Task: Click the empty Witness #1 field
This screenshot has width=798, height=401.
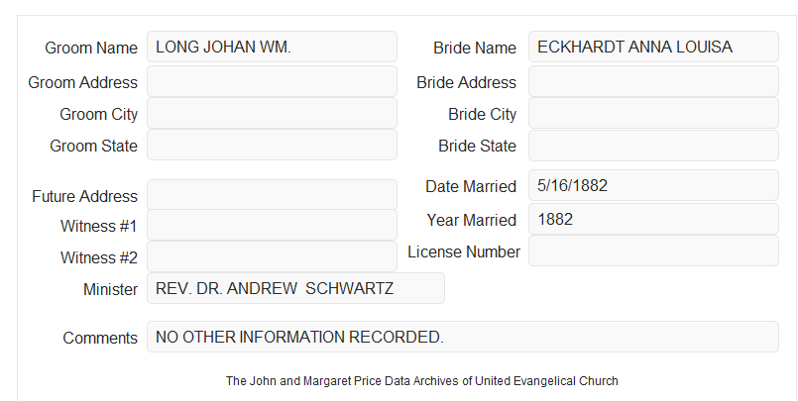Action: [x=272, y=225]
